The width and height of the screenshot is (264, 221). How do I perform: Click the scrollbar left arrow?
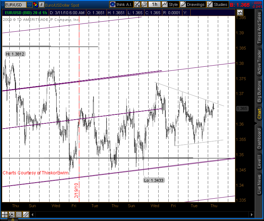coord(32,215)
